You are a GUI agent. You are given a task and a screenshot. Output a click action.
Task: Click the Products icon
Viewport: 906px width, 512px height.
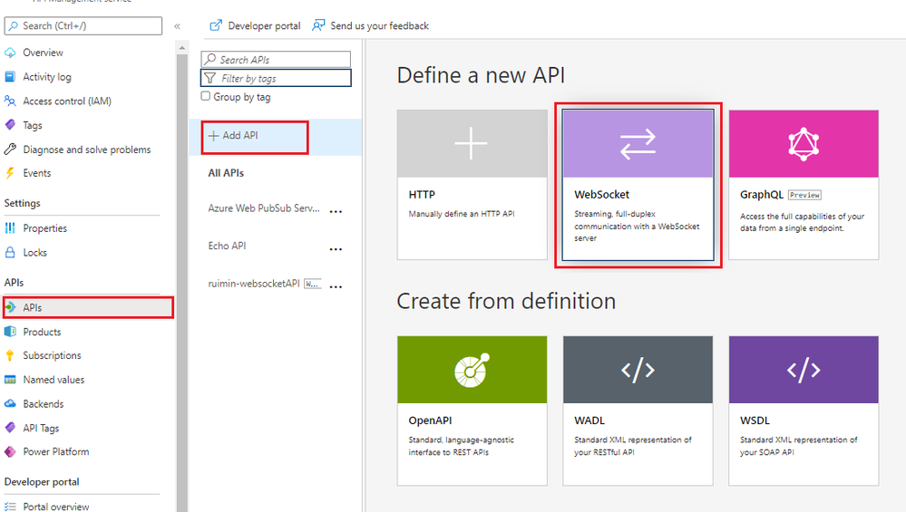point(10,332)
